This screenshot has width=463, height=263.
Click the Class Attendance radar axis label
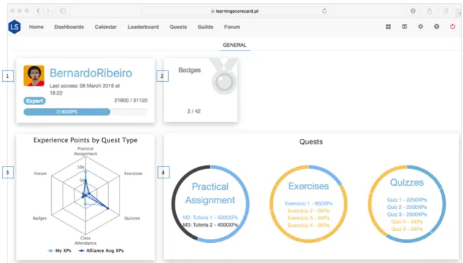click(85, 240)
